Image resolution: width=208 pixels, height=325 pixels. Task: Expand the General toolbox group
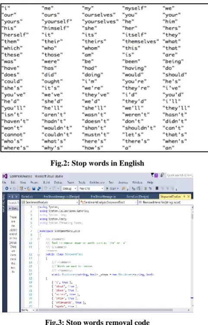(13, 208)
